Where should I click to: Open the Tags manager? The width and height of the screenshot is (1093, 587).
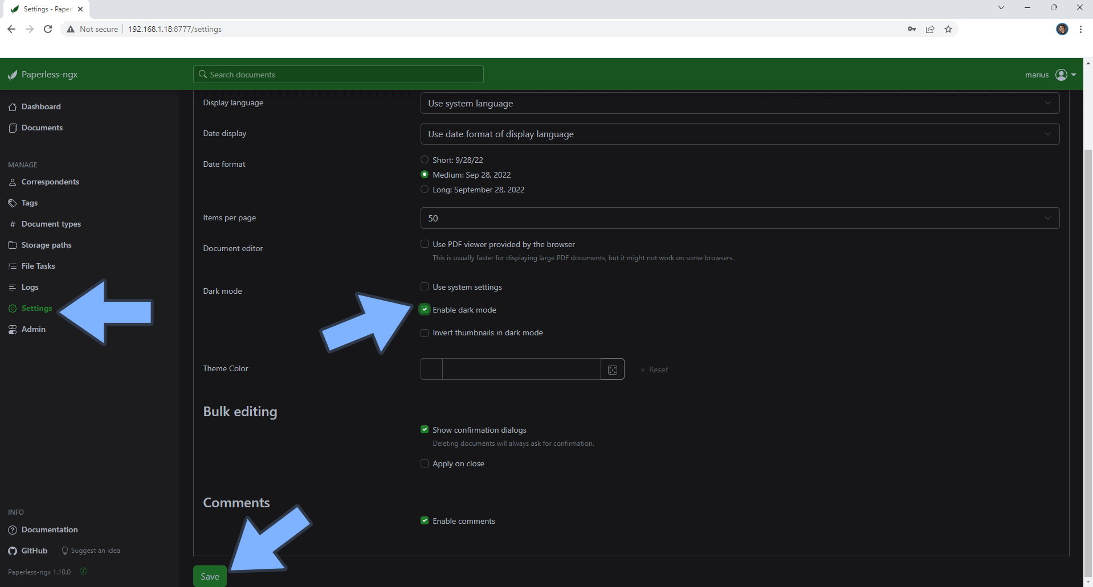29,203
